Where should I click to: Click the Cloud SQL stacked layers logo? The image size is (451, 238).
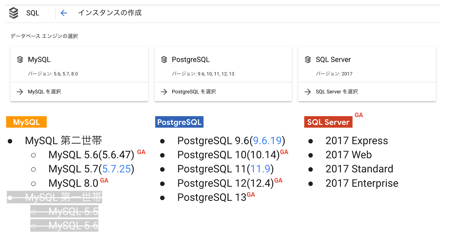click(x=14, y=13)
